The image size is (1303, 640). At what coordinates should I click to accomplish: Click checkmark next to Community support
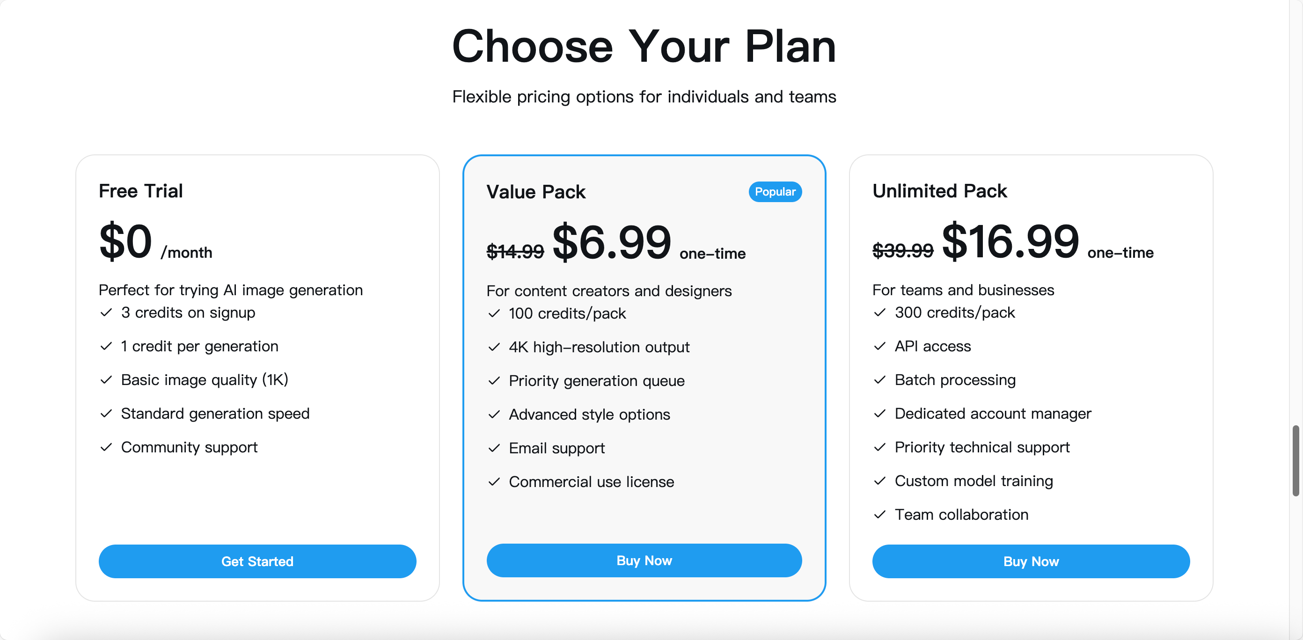[x=106, y=447]
